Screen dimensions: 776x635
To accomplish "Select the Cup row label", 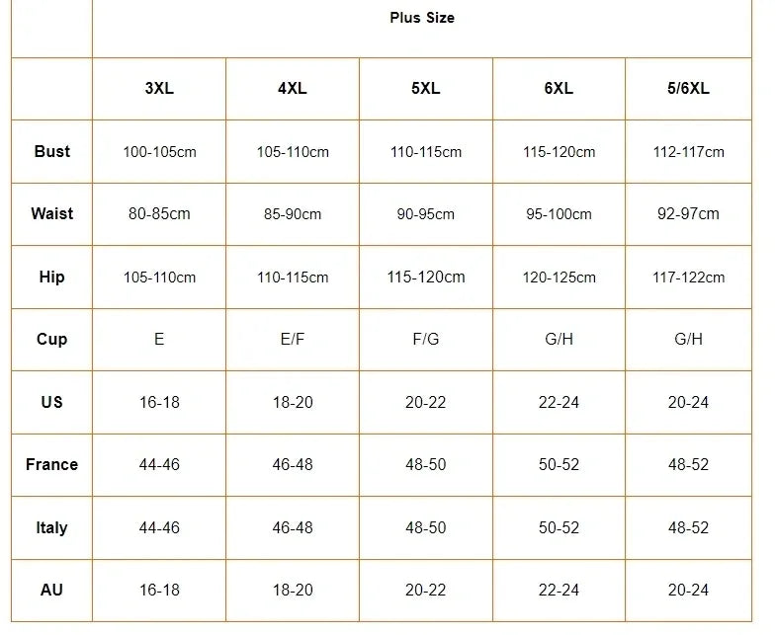I will pos(52,339).
